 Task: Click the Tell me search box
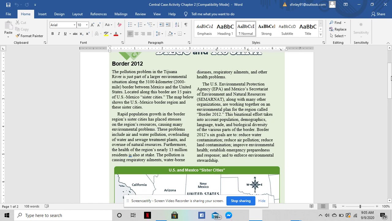[x=213, y=14]
